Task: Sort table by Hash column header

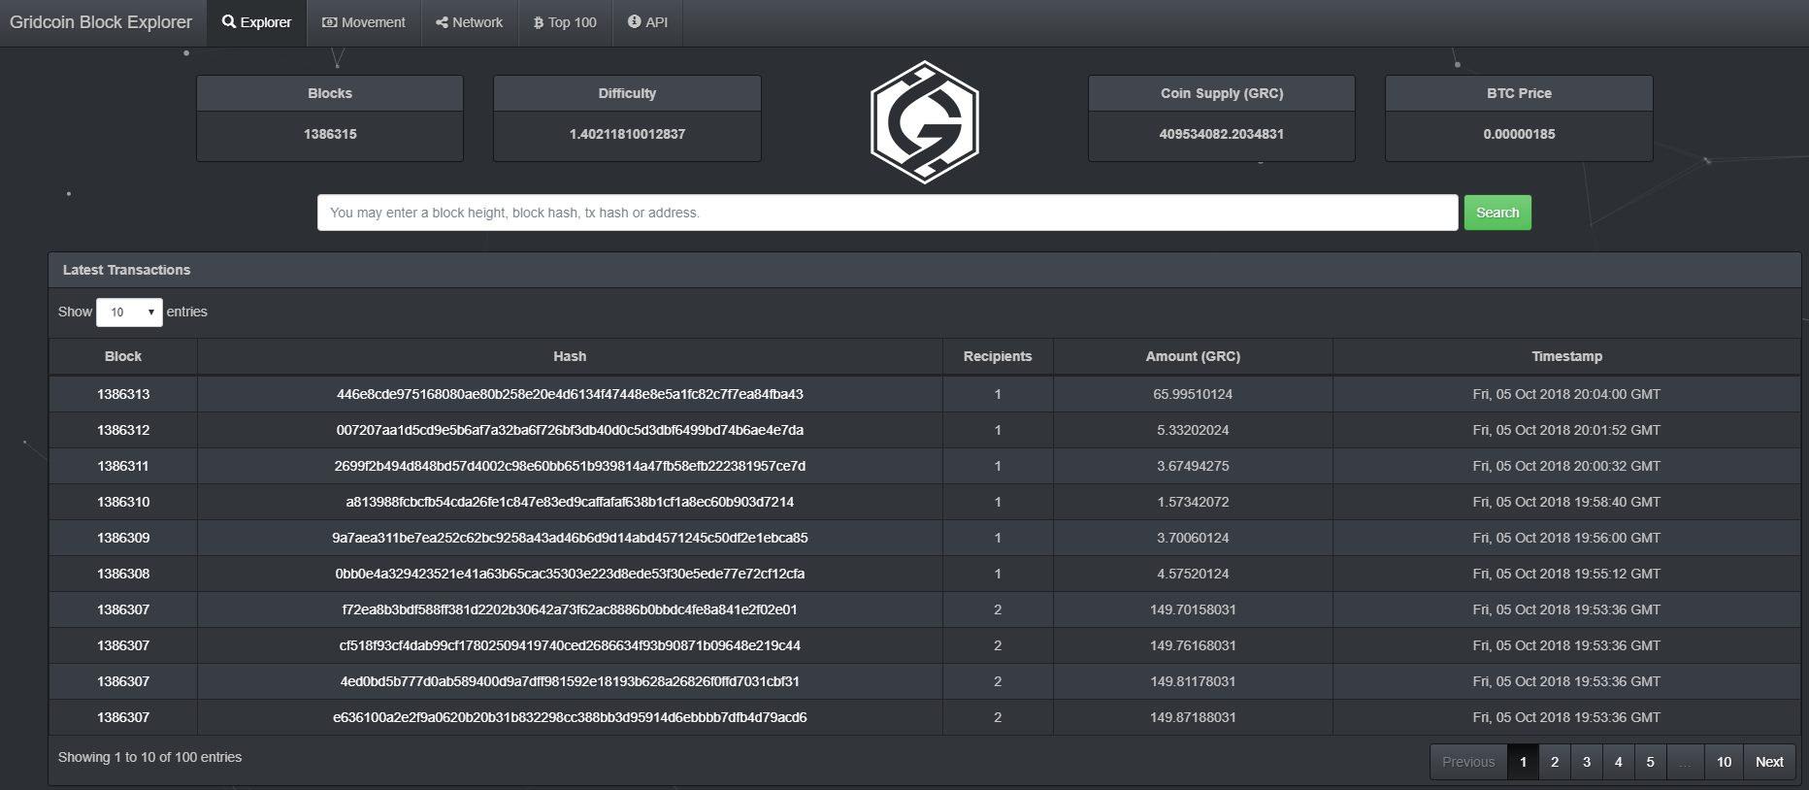Action: 570,356
